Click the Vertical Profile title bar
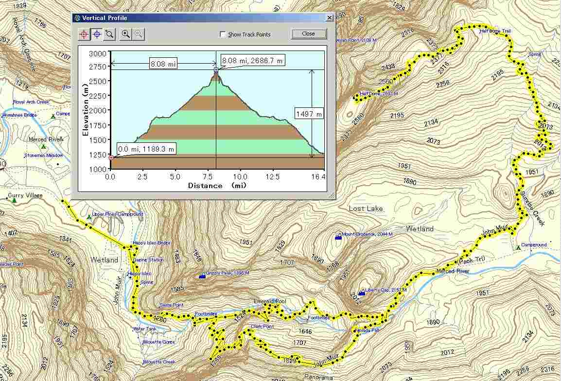 (194, 18)
